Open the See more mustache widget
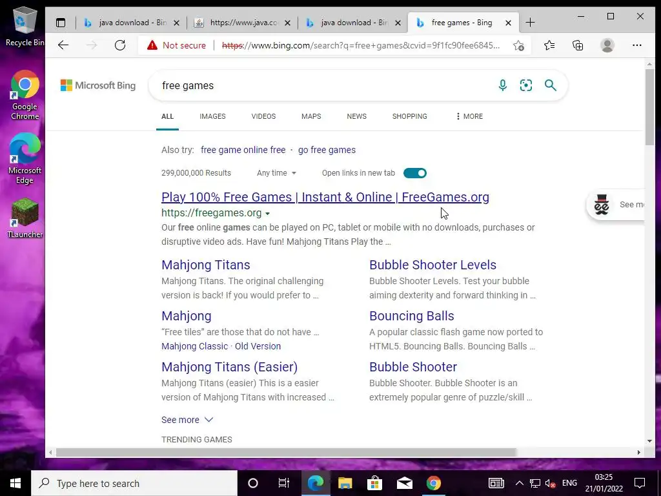The width and height of the screenshot is (661, 496). click(x=615, y=205)
